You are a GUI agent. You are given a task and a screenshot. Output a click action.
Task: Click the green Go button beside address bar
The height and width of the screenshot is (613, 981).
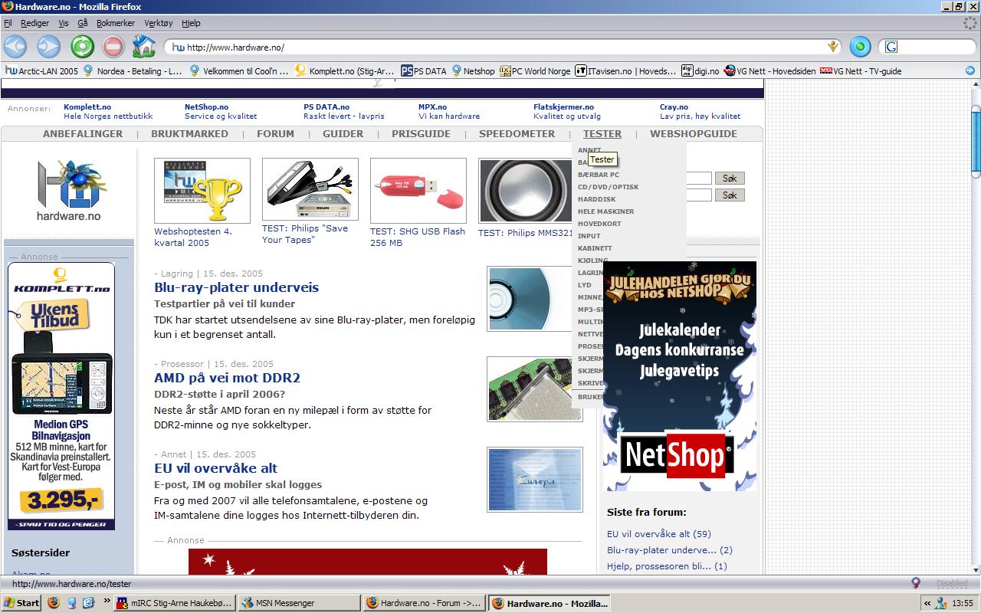[x=860, y=47]
